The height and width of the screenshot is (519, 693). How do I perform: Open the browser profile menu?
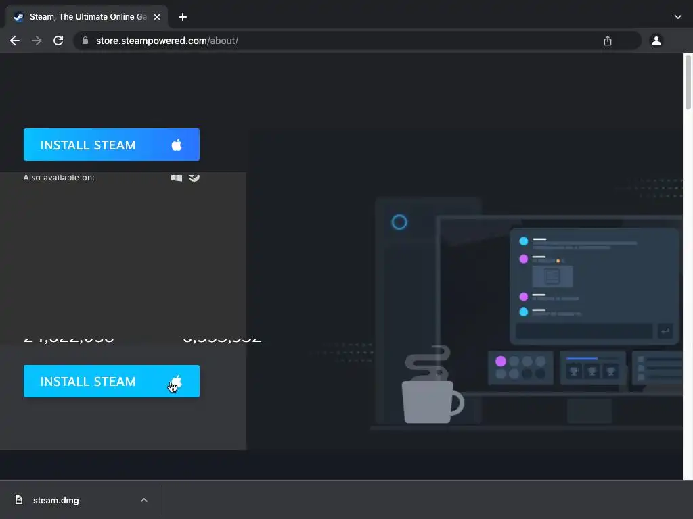coord(656,41)
